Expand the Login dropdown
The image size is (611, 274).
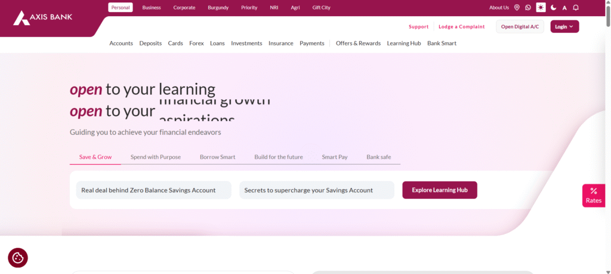click(564, 26)
